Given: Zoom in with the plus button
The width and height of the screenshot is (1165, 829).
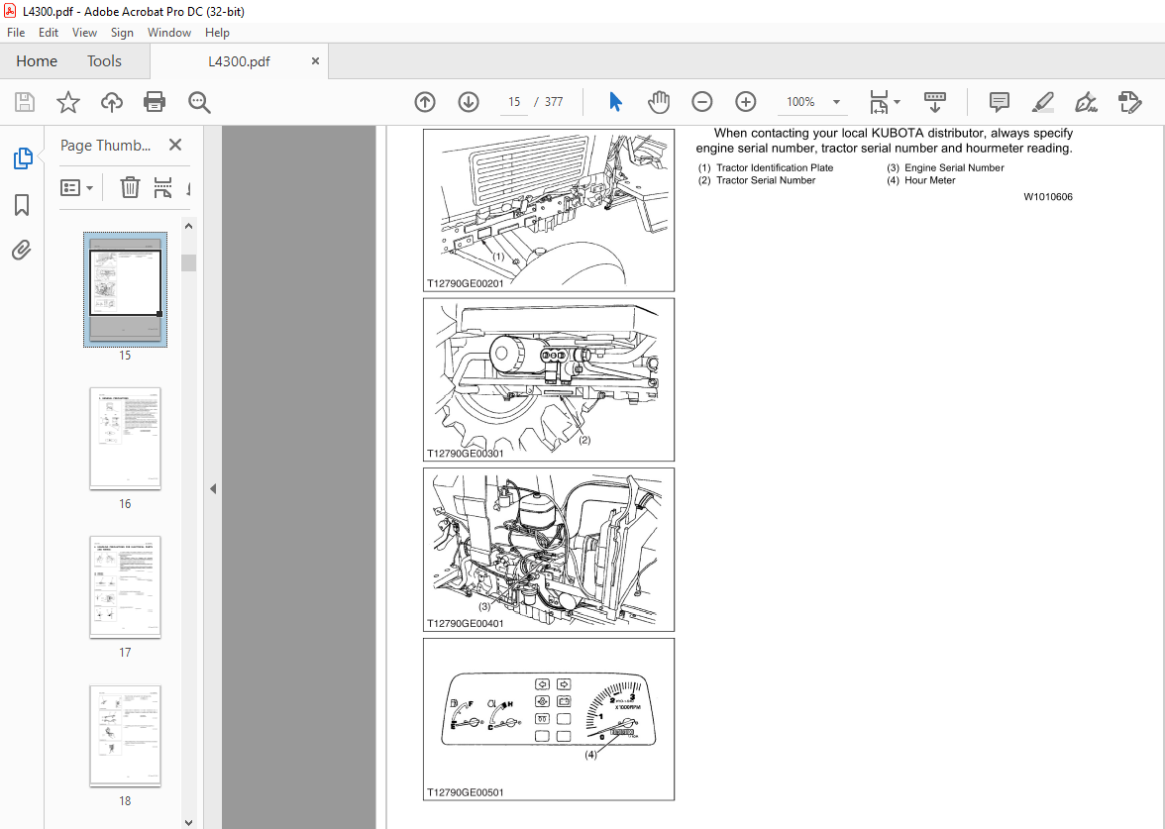Looking at the screenshot, I should tap(745, 102).
